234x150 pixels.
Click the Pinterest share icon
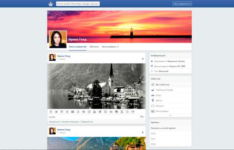pos(62,112)
